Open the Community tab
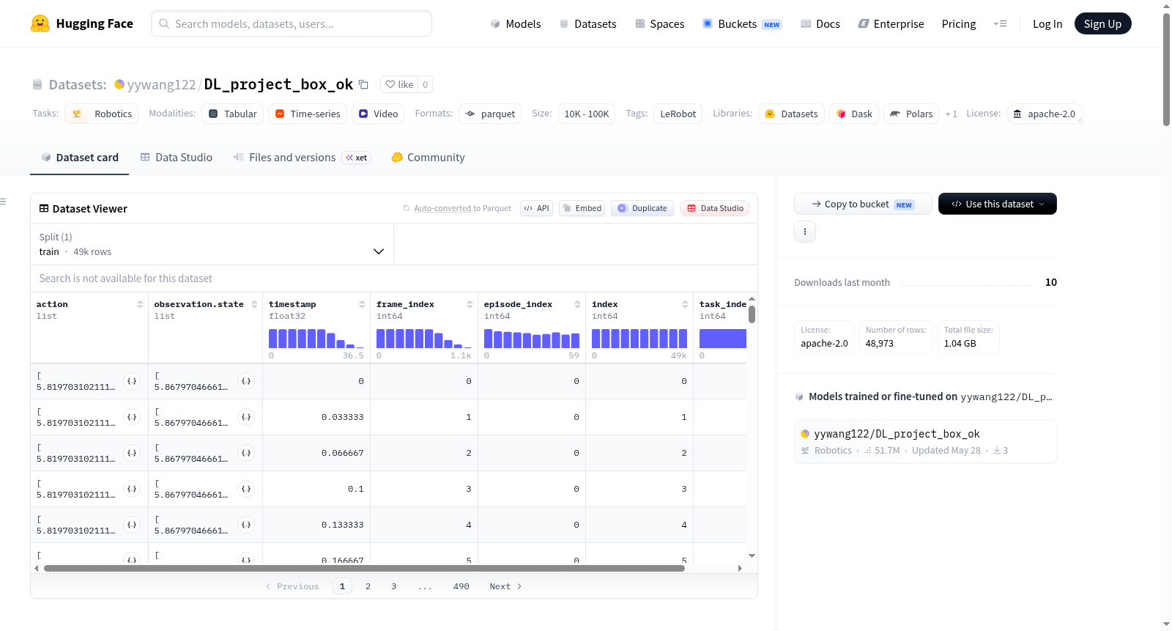1172x631 pixels. [x=429, y=158]
